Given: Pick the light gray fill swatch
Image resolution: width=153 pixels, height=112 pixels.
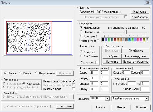Looking at the screenshot, I should point(124,40).
